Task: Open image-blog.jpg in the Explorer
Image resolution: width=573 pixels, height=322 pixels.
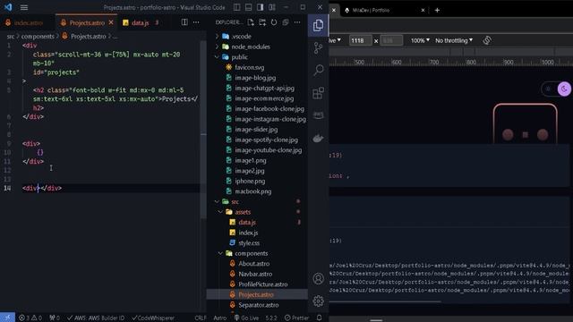Action: (255, 78)
